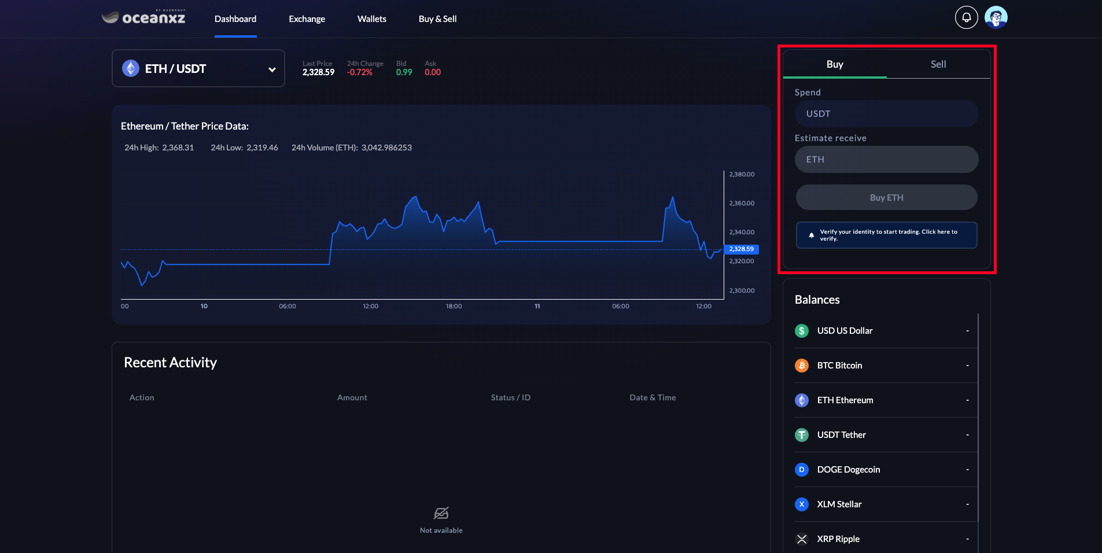Click the Recent Activity heading
1102x553 pixels.
pos(170,363)
